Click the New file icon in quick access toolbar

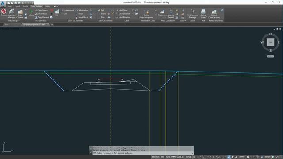pos(8,3)
